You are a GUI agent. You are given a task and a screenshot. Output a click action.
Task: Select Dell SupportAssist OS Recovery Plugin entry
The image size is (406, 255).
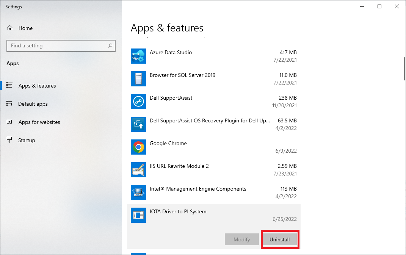pyautogui.click(x=210, y=120)
